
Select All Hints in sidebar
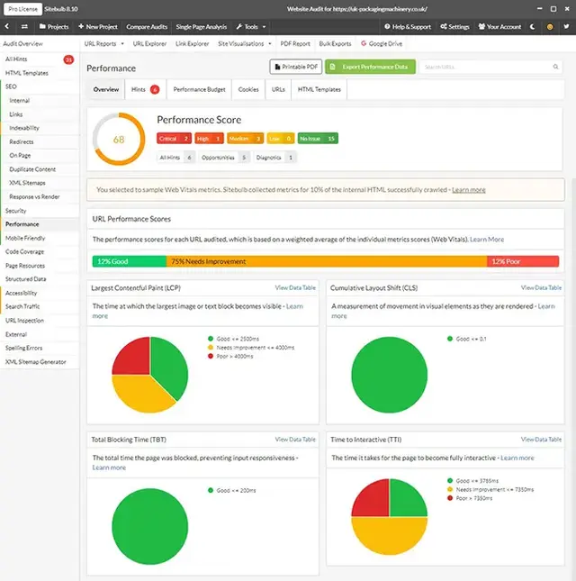pos(16,59)
